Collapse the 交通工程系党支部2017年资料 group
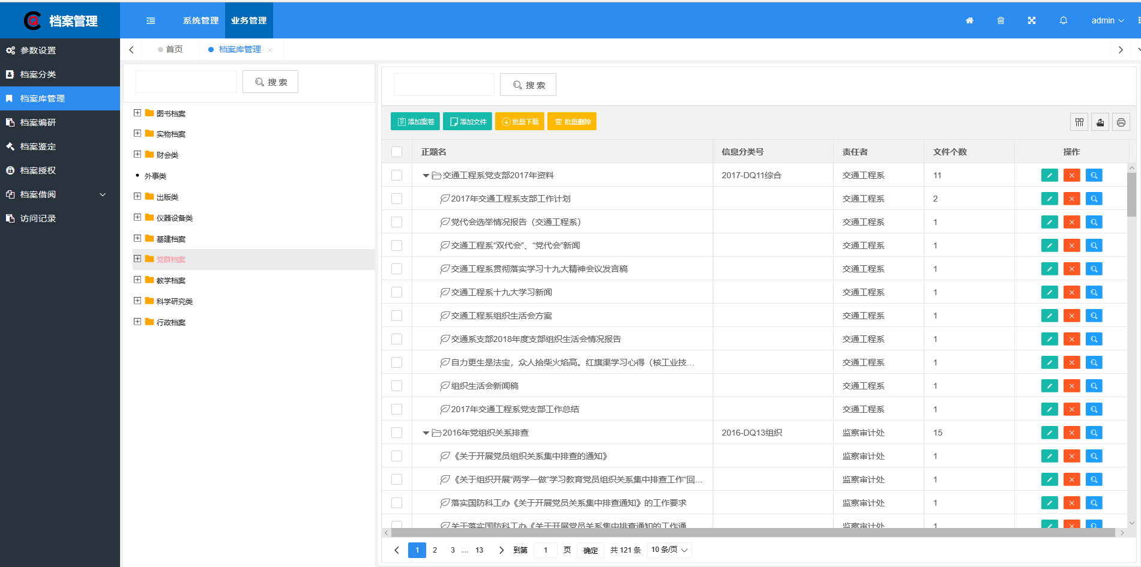 426,175
